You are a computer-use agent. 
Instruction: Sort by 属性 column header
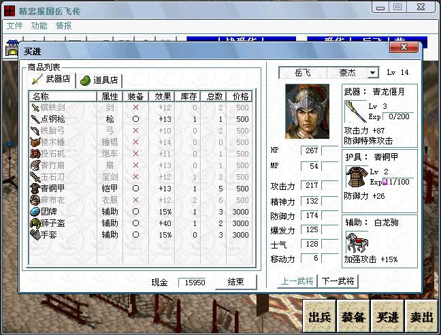pos(110,97)
